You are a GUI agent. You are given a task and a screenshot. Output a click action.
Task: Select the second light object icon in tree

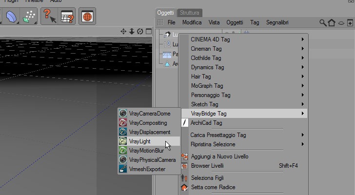(x=167, y=44)
